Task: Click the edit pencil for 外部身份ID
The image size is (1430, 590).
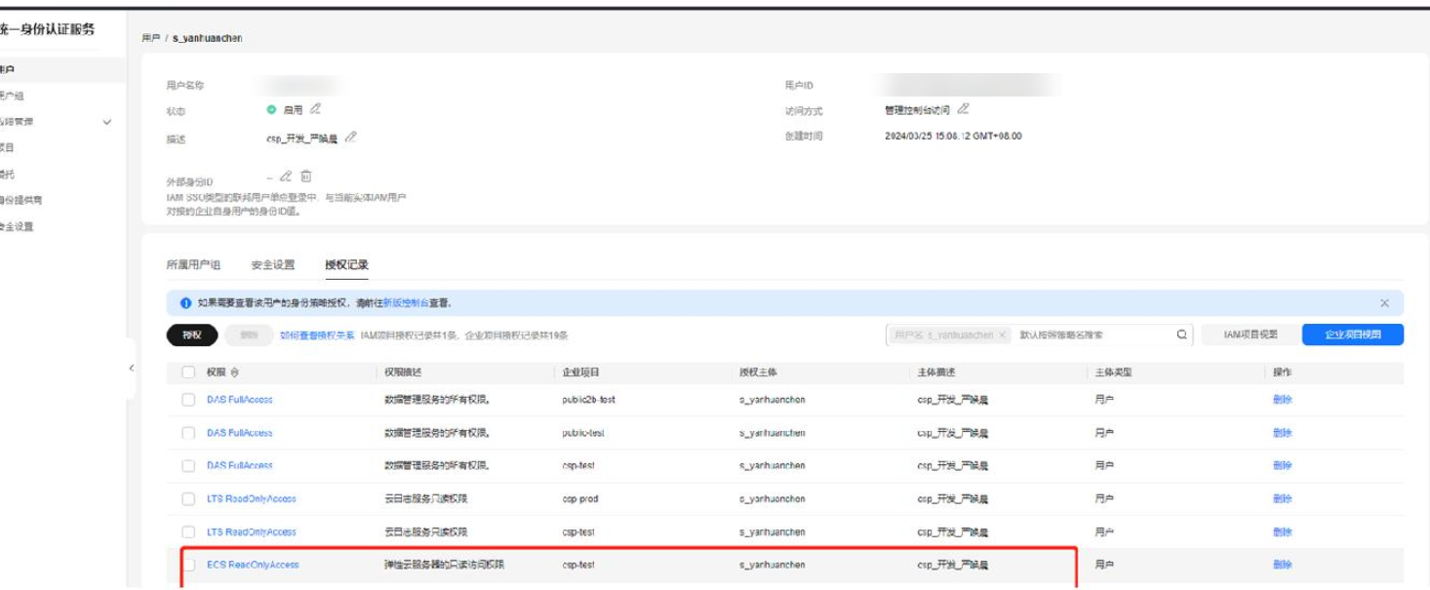Action: [x=286, y=177]
